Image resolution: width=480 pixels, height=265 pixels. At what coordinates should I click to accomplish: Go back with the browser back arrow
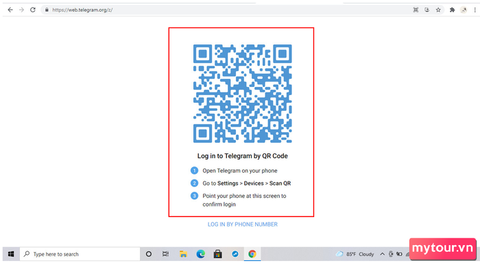(10, 10)
